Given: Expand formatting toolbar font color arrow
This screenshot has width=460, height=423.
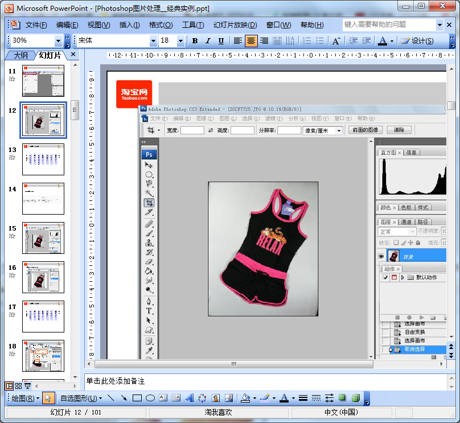Looking at the screenshot, I should [x=392, y=41].
